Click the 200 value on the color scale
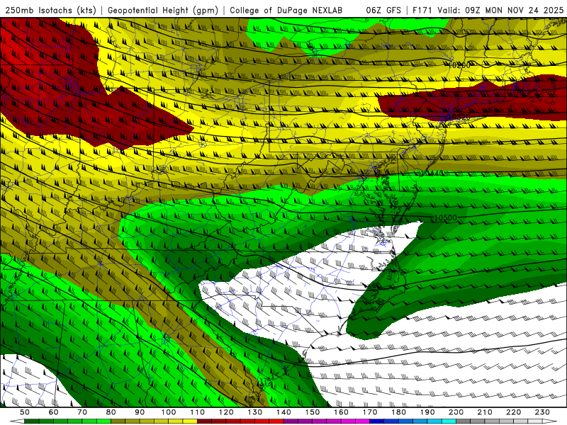 click(456, 412)
